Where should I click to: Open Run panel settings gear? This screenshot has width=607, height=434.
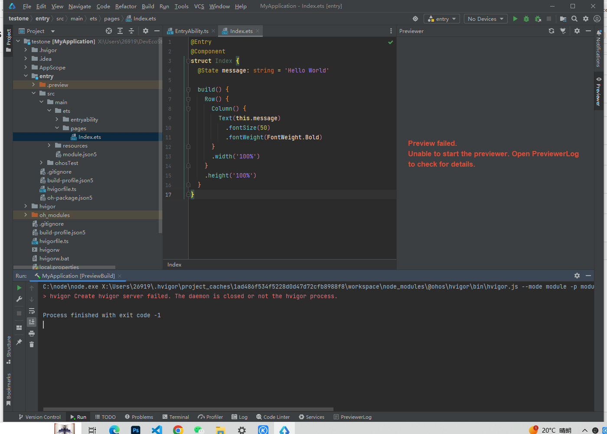[x=577, y=276]
